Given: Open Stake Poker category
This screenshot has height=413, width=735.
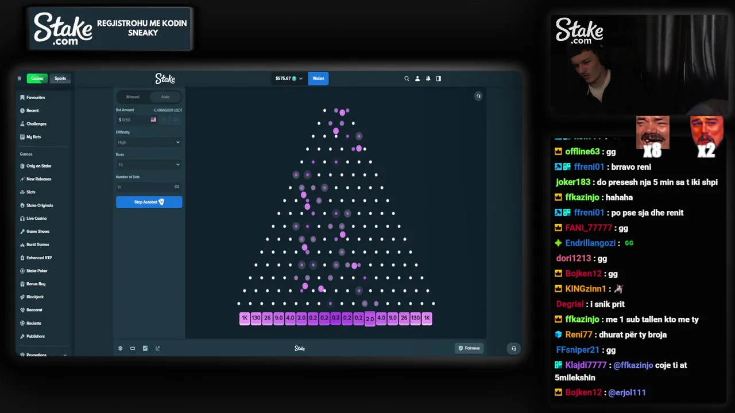Looking at the screenshot, I should [x=37, y=271].
